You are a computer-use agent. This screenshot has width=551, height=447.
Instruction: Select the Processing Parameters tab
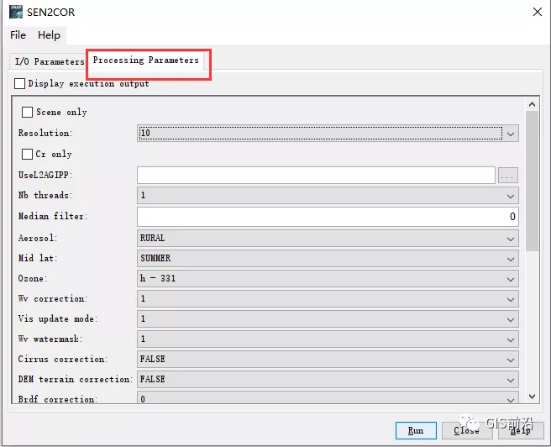tap(146, 60)
